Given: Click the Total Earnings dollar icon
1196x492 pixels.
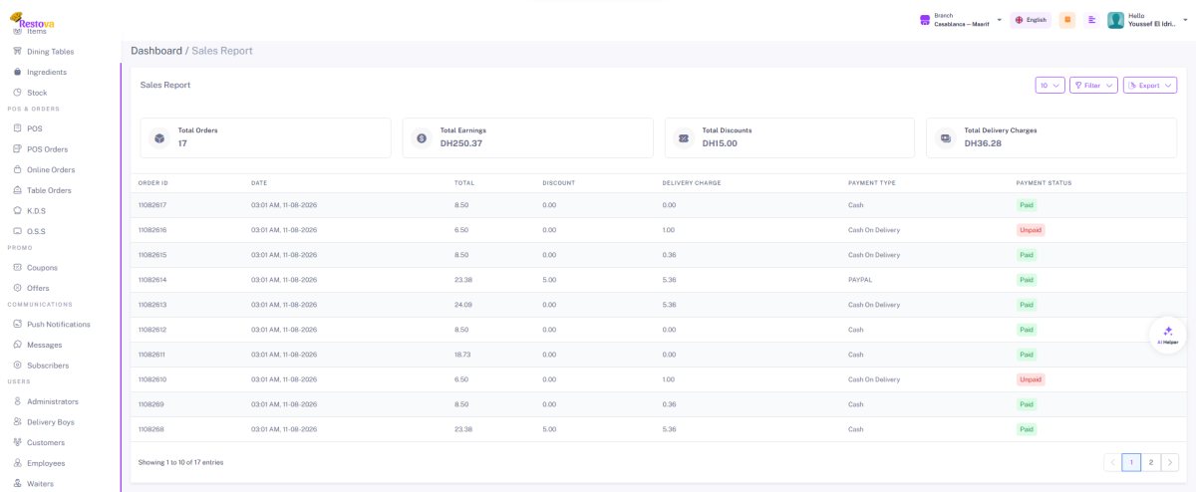Looking at the screenshot, I should [x=422, y=137].
